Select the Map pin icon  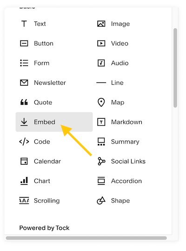[101, 102]
